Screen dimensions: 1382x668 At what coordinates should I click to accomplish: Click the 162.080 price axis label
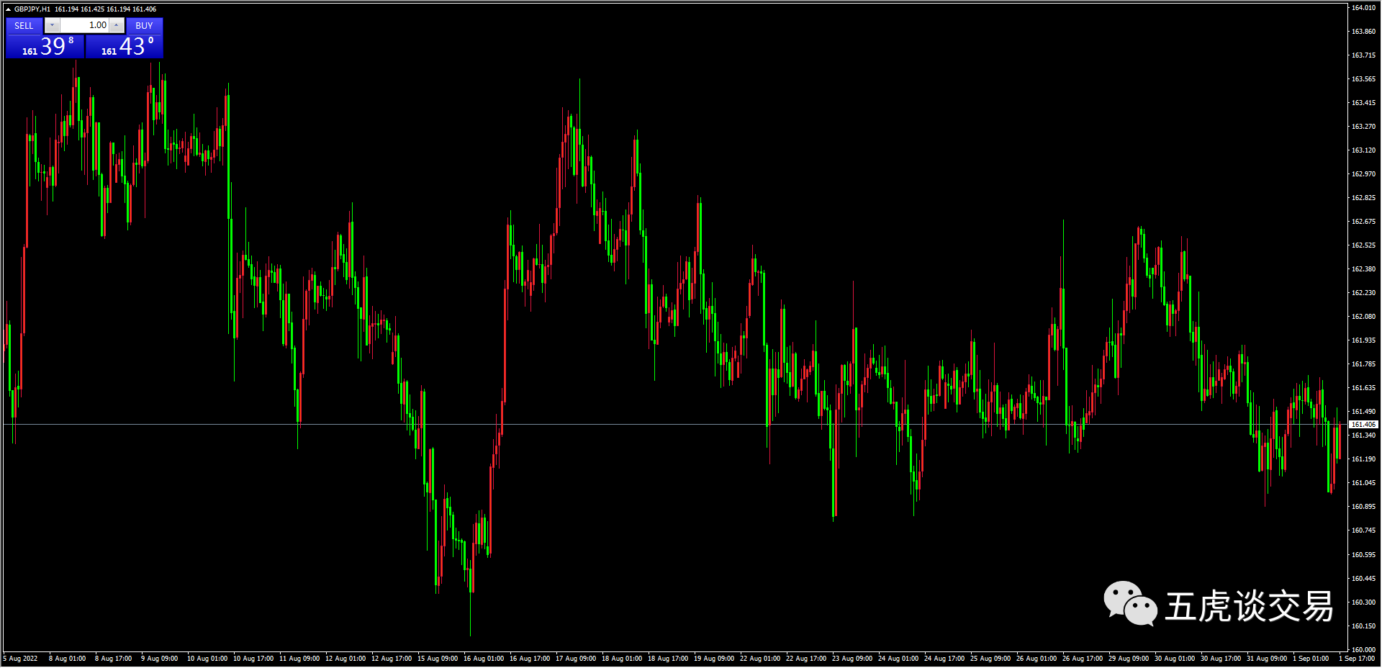pyautogui.click(x=1363, y=317)
